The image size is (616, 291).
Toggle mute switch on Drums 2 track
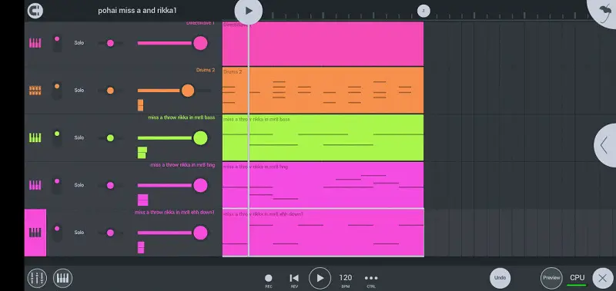(57, 91)
